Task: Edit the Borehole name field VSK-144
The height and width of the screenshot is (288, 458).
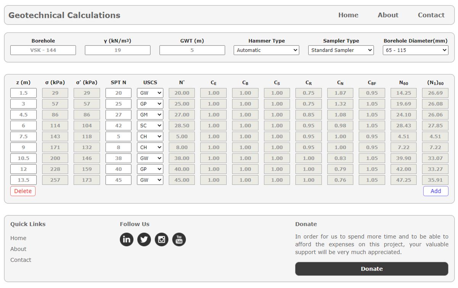Action: [x=44, y=50]
